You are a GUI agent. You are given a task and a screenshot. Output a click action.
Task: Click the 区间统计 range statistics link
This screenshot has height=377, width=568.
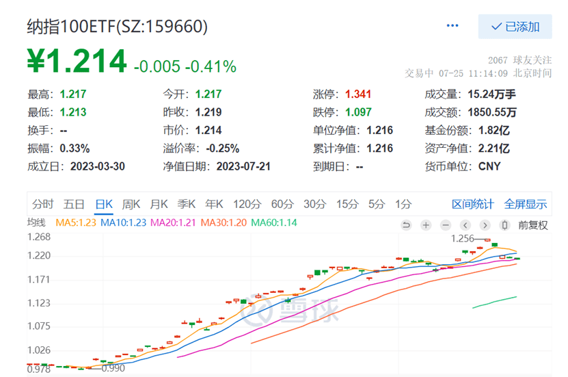click(472, 204)
